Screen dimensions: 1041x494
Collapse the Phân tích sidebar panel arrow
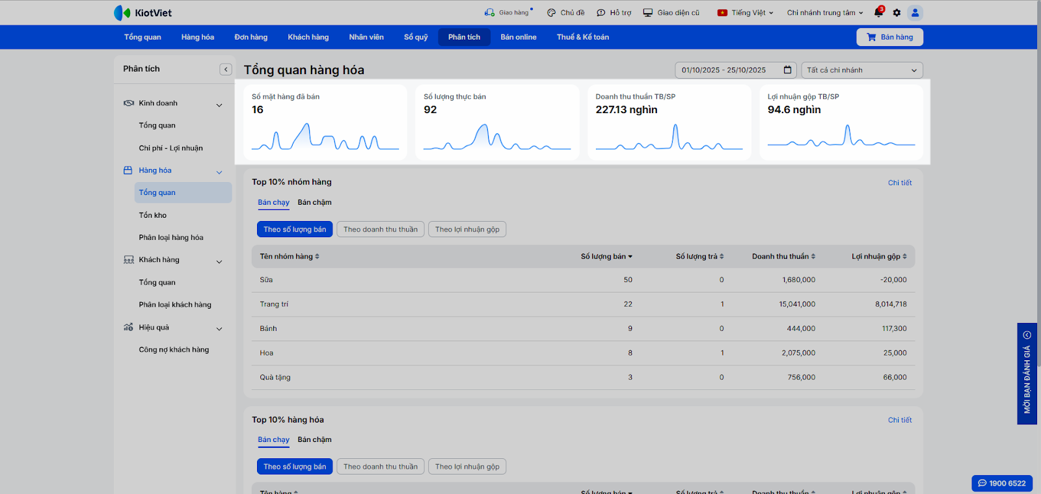pos(226,69)
